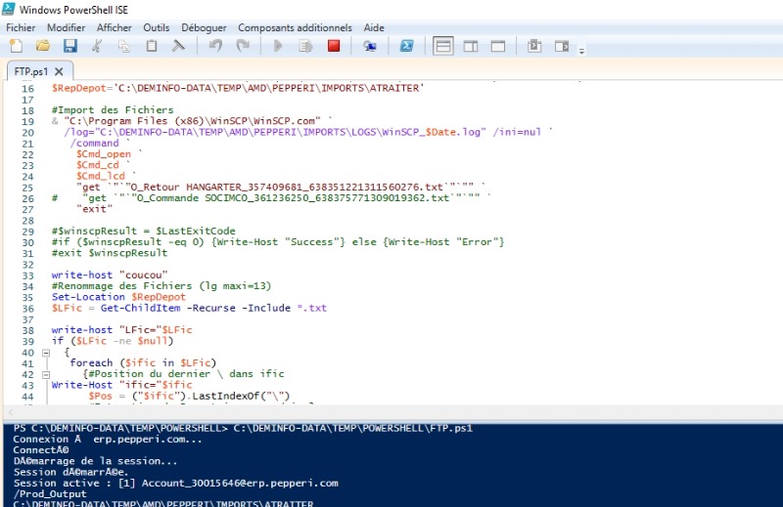Open a script with the folder icon
This screenshot has width=783, height=507.
[43, 46]
